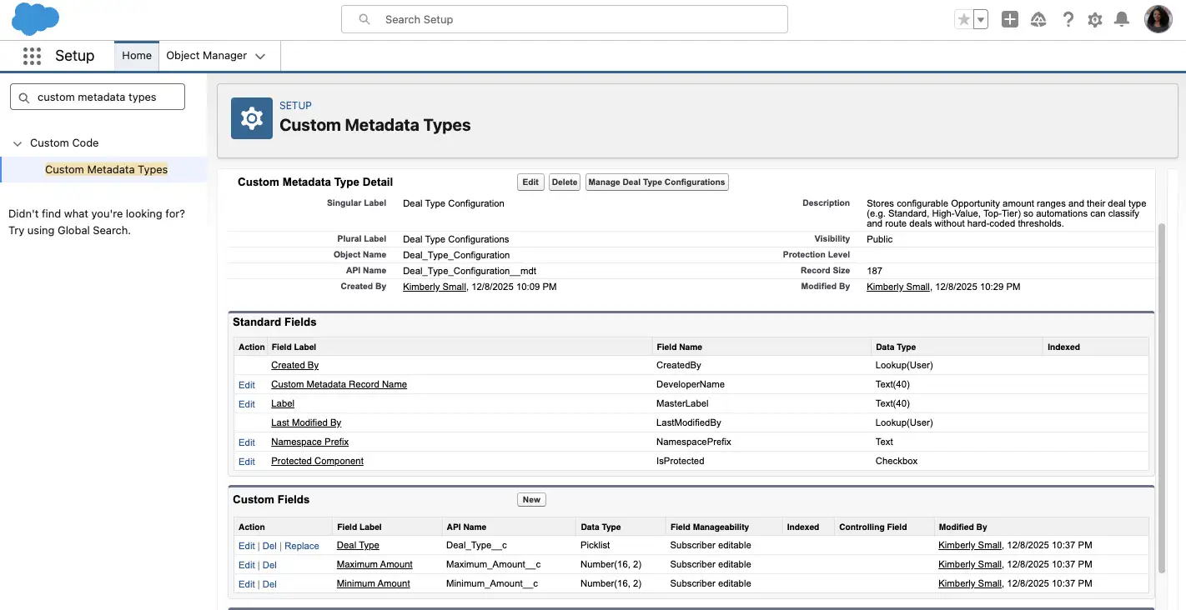
Task: Click the Record Size value 187
Action: tap(874, 271)
